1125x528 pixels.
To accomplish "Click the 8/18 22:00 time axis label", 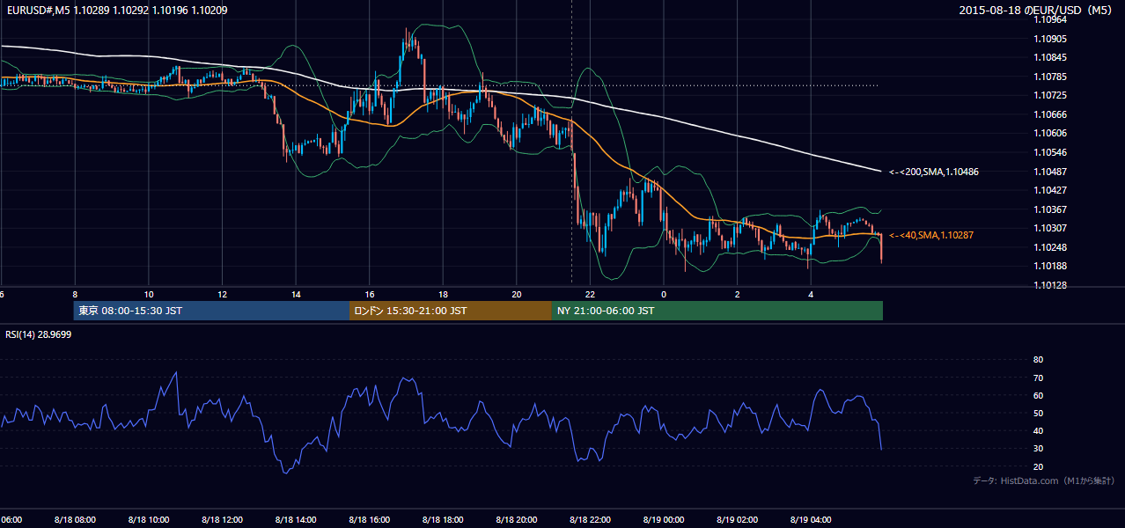I will click(x=590, y=520).
